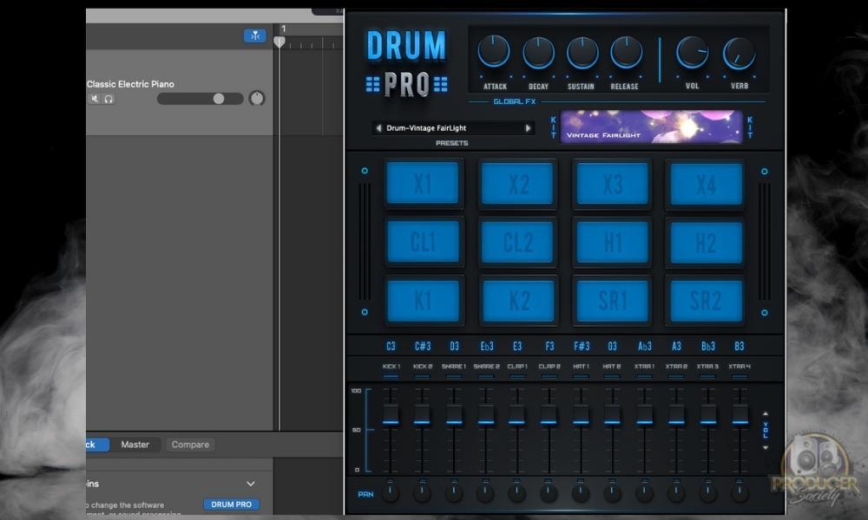Click the Clap 1 pan knob
868x520 pixels.
pyautogui.click(x=517, y=492)
